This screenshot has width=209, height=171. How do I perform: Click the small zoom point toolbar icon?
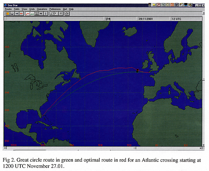(56, 14)
